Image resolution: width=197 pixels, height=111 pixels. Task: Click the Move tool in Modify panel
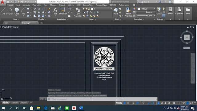coord(35,9)
